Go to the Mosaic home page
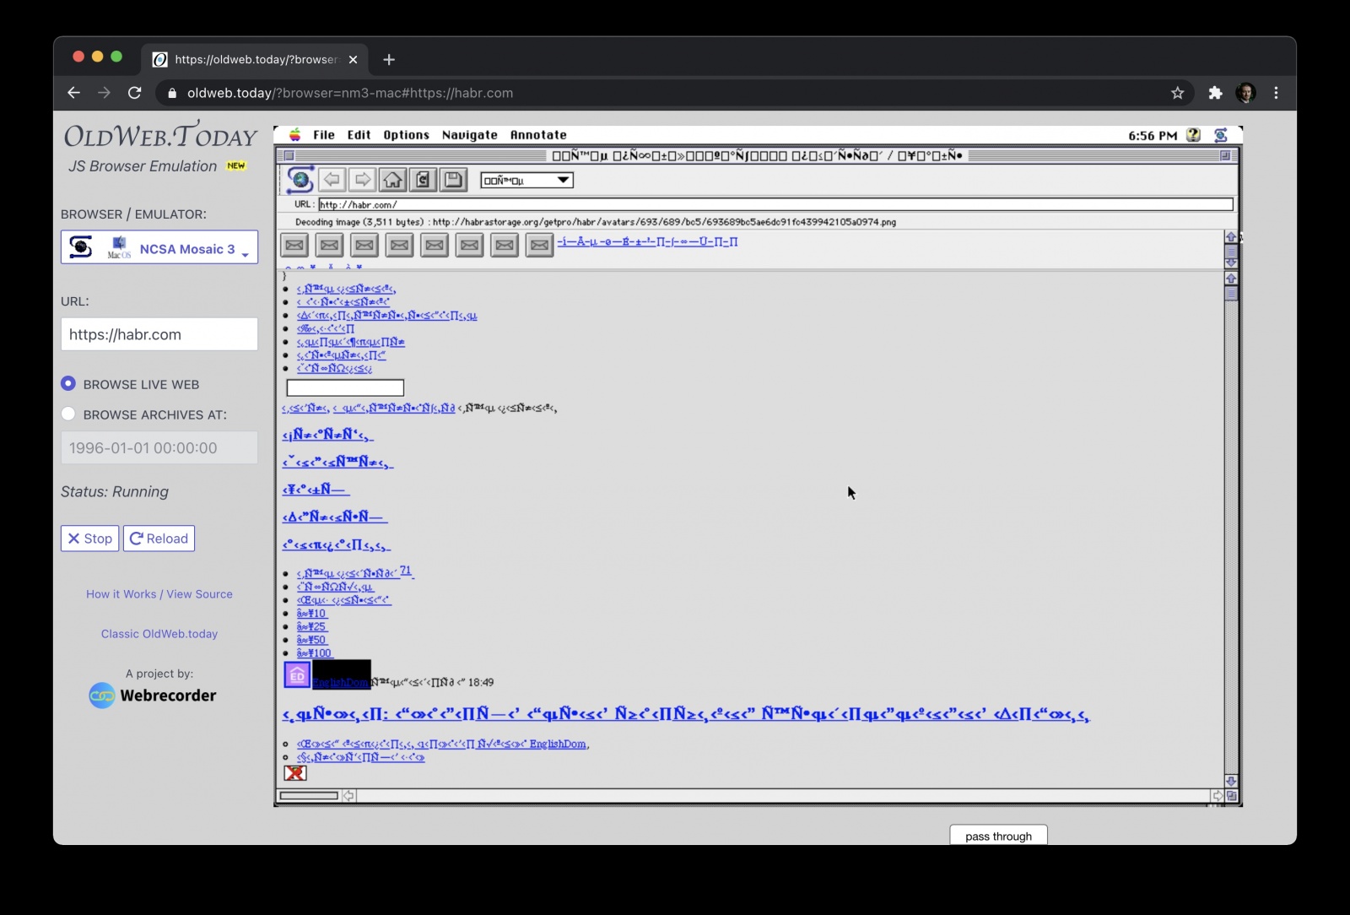The height and width of the screenshot is (915, 1350). tap(392, 180)
